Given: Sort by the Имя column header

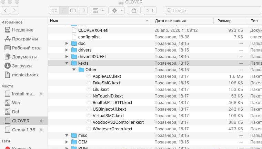Looking at the screenshot, I should (x=99, y=21).
